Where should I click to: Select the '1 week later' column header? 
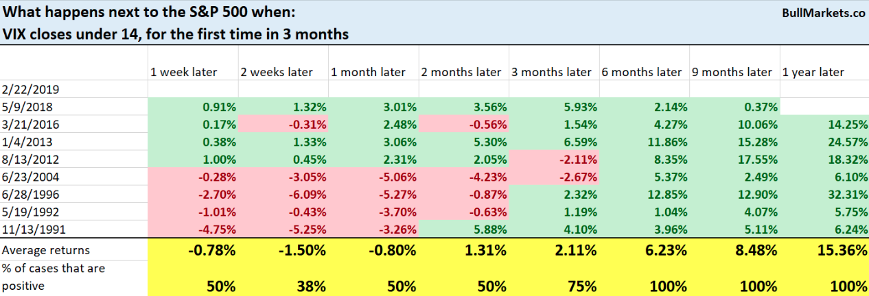click(183, 72)
